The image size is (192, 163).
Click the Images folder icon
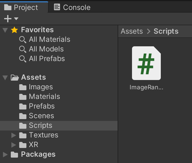click(23, 87)
